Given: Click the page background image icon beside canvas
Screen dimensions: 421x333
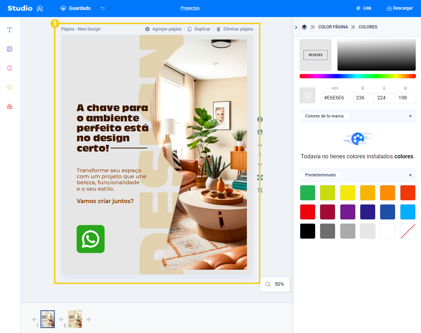Looking at the screenshot, I should pos(260,132).
